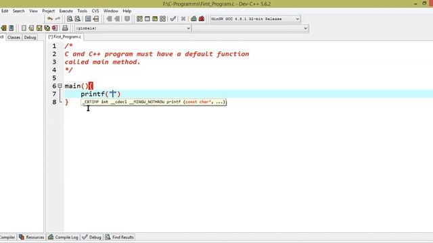The image size is (433, 243).
Task: Open the Find Results bottom tab
Action: pos(120,237)
